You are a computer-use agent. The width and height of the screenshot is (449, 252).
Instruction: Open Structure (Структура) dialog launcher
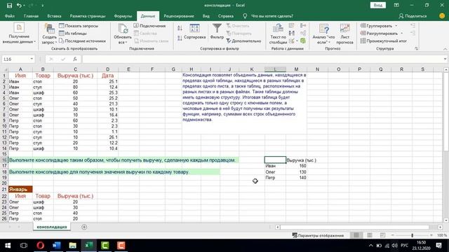pos(416,48)
